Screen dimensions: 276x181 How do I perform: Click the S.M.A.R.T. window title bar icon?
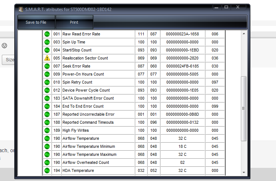[21, 9]
